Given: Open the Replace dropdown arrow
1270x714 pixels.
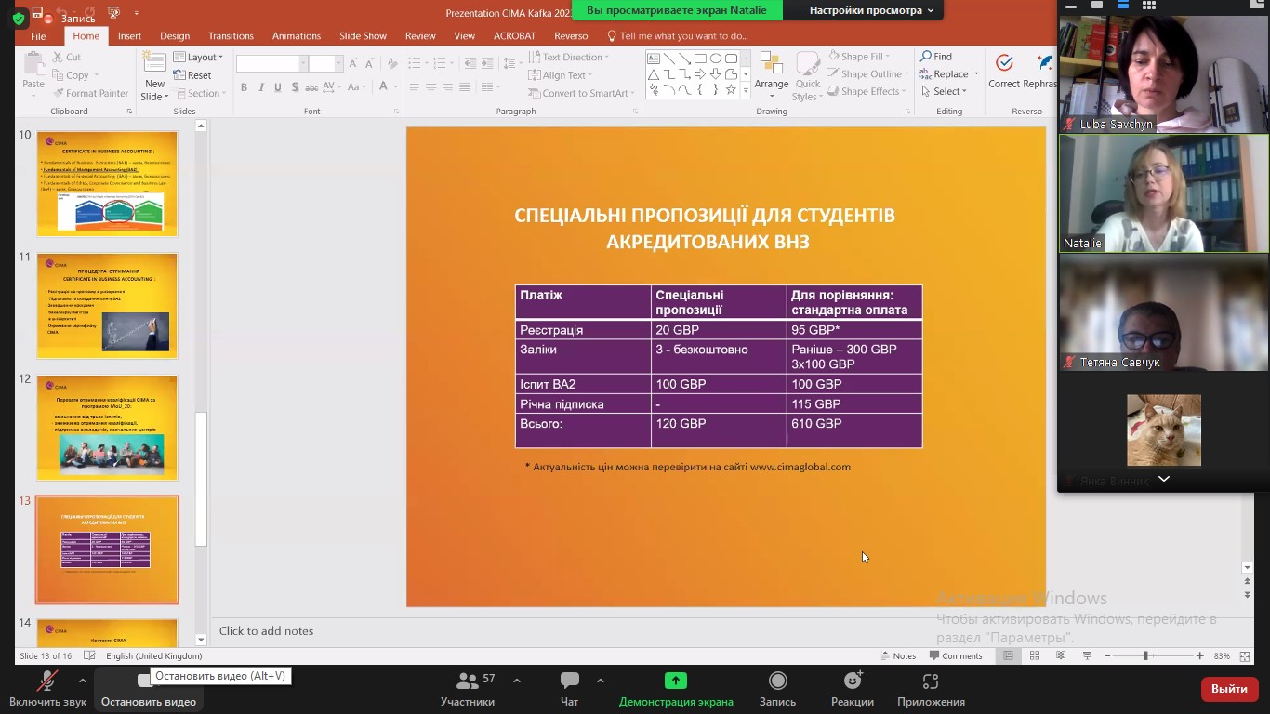Looking at the screenshot, I should (975, 74).
